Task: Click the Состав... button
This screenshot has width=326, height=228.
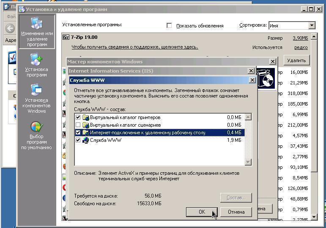Action: pos(236,198)
